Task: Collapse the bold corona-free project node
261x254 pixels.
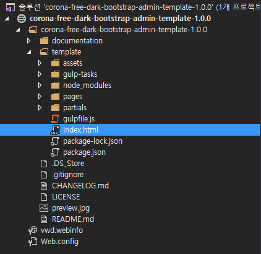Action: click(7, 19)
